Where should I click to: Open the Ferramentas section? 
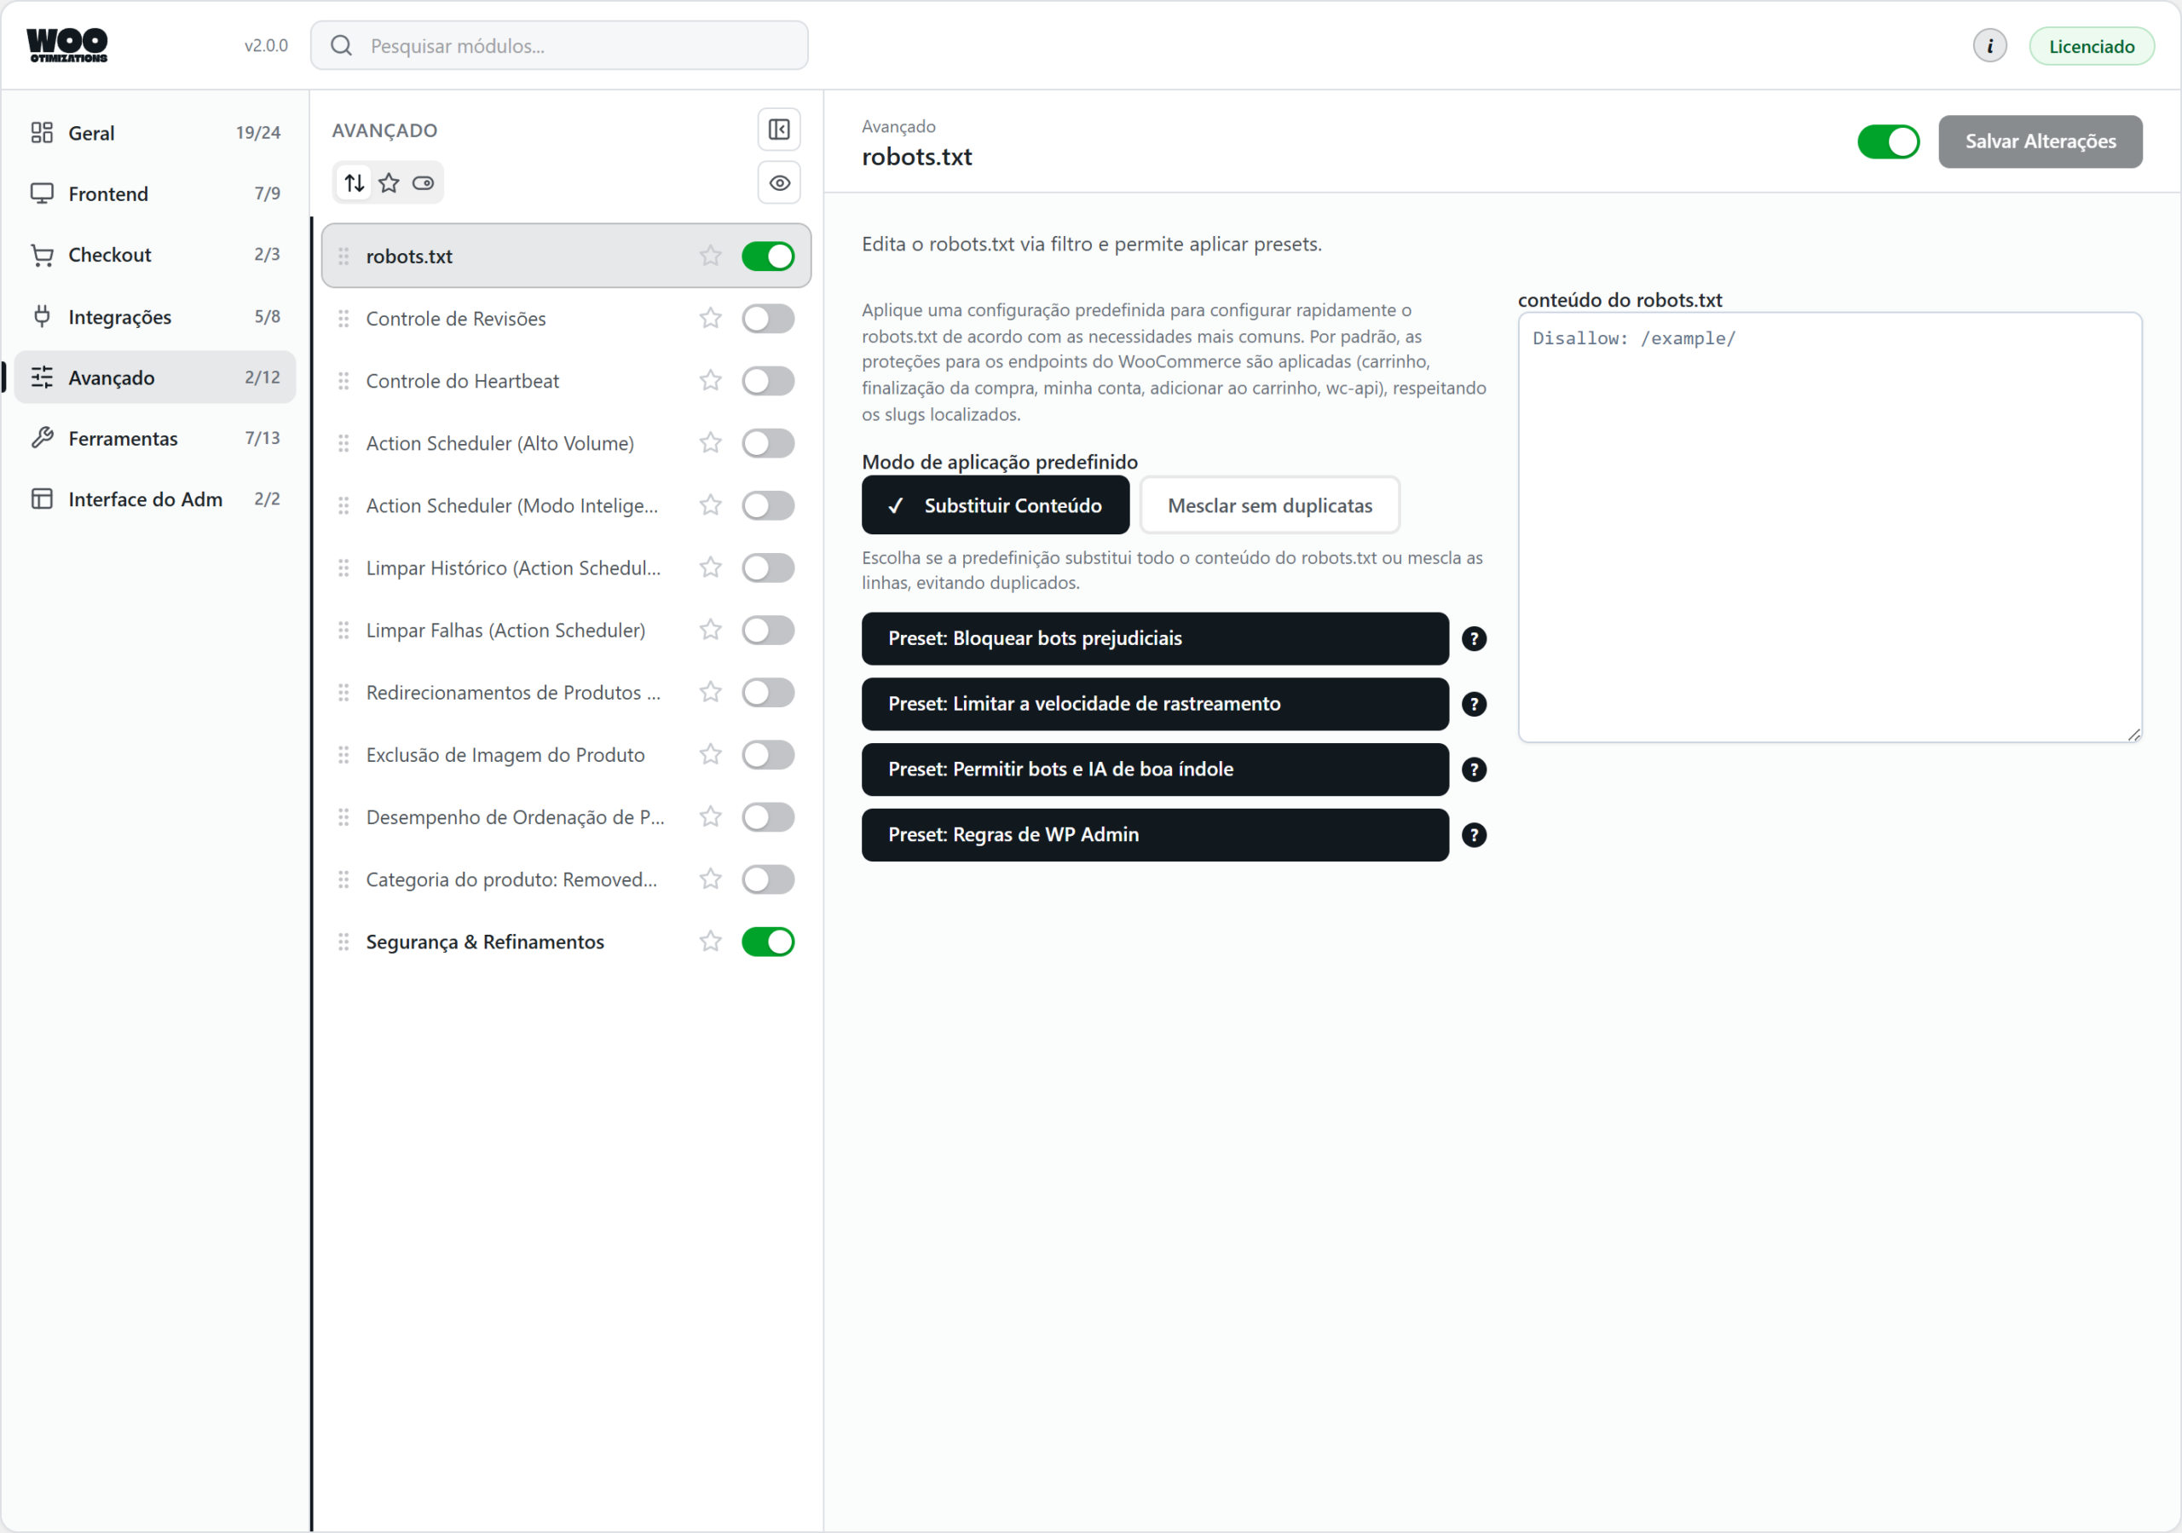(155, 438)
